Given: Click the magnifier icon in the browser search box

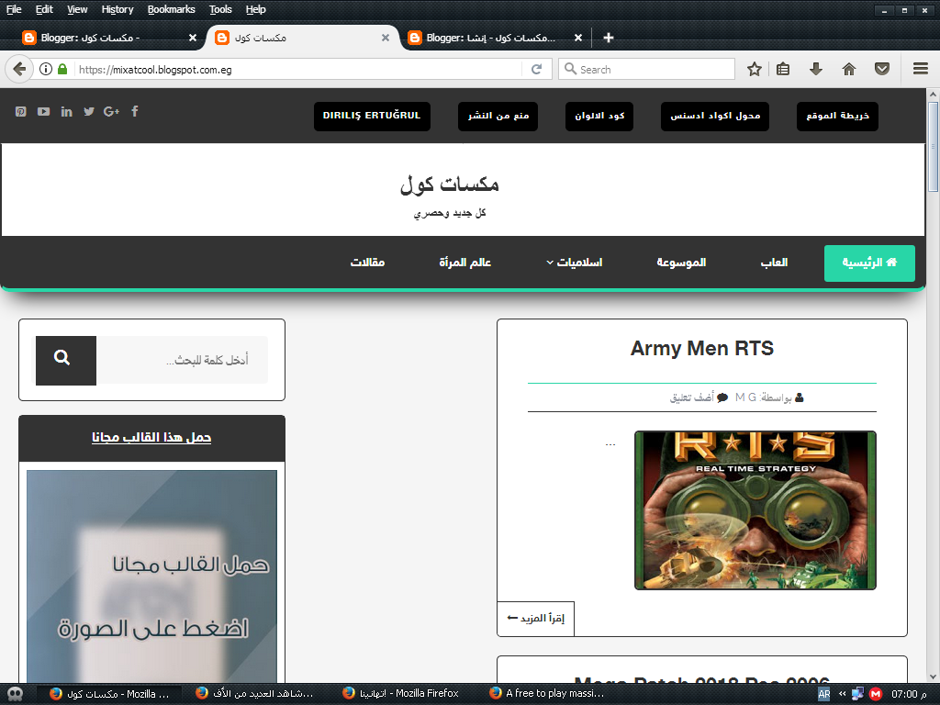Looking at the screenshot, I should [570, 69].
